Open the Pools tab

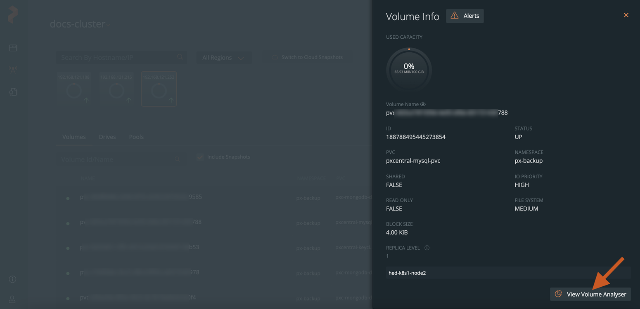pyautogui.click(x=136, y=136)
